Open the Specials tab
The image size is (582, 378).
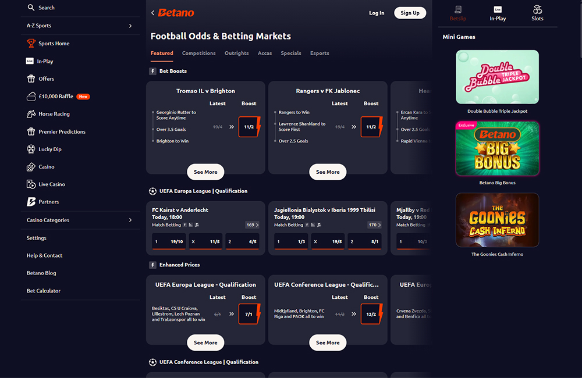point(291,54)
